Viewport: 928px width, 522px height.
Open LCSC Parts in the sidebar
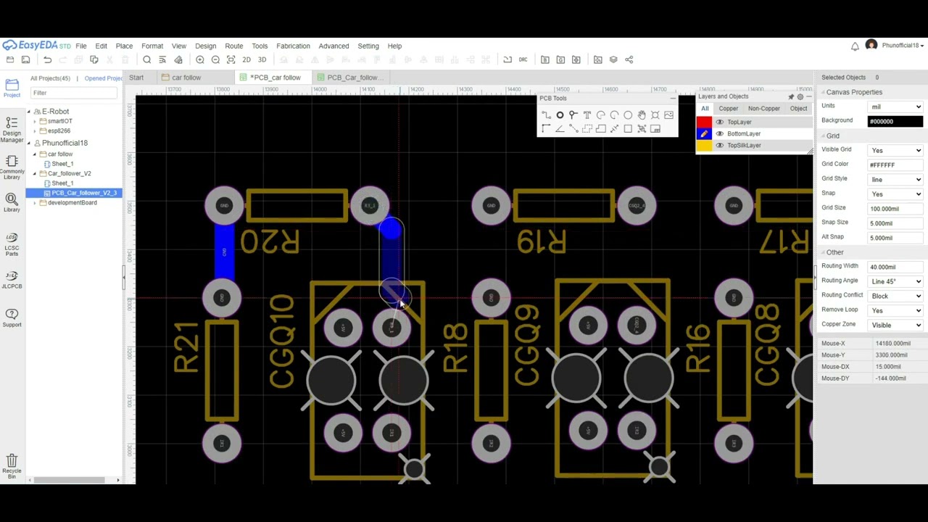click(x=12, y=244)
